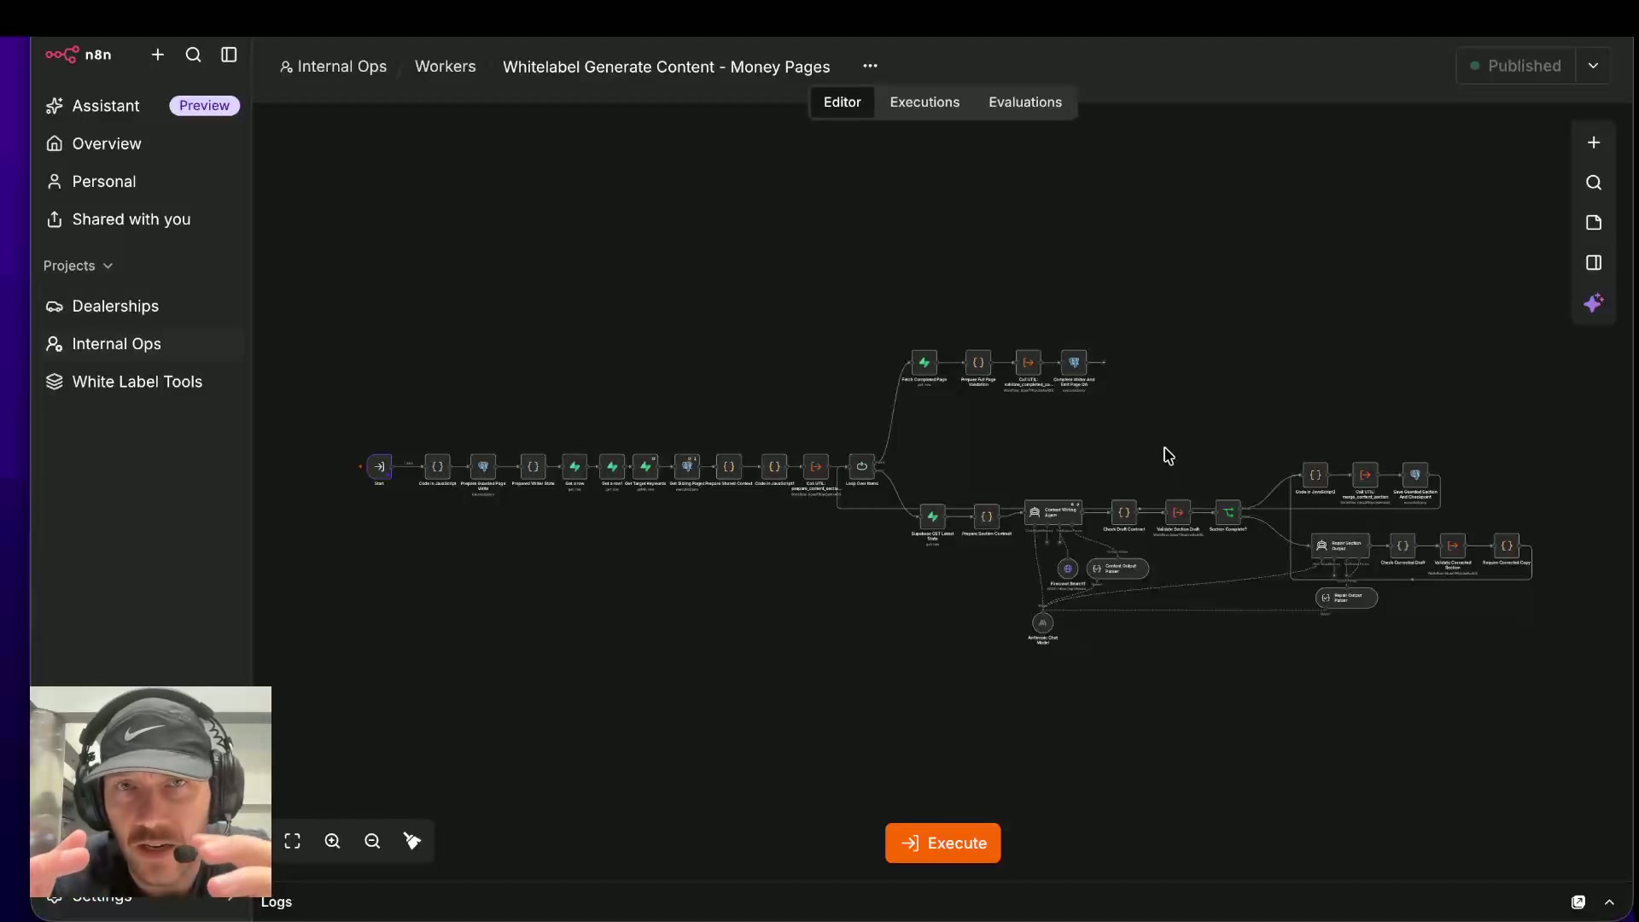Image resolution: width=1639 pixels, height=922 pixels.
Task: Click Workers folder breadcrumb
Action: coord(445,67)
